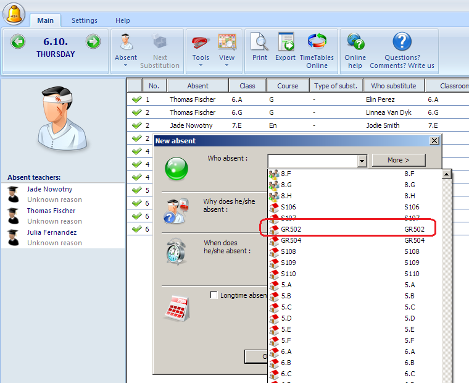Click the previous day green arrow
The height and width of the screenshot is (383, 469).
coord(18,42)
